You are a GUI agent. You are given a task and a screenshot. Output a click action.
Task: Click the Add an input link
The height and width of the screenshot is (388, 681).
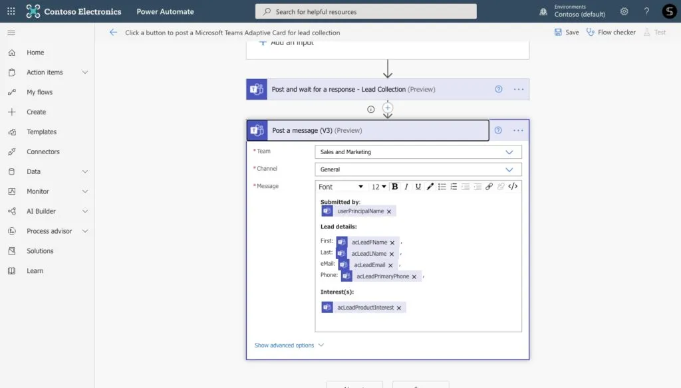(x=287, y=43)
